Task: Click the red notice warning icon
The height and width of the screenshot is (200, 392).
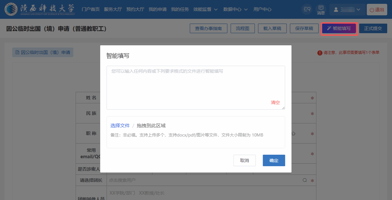Action: [x=320, y=53]
